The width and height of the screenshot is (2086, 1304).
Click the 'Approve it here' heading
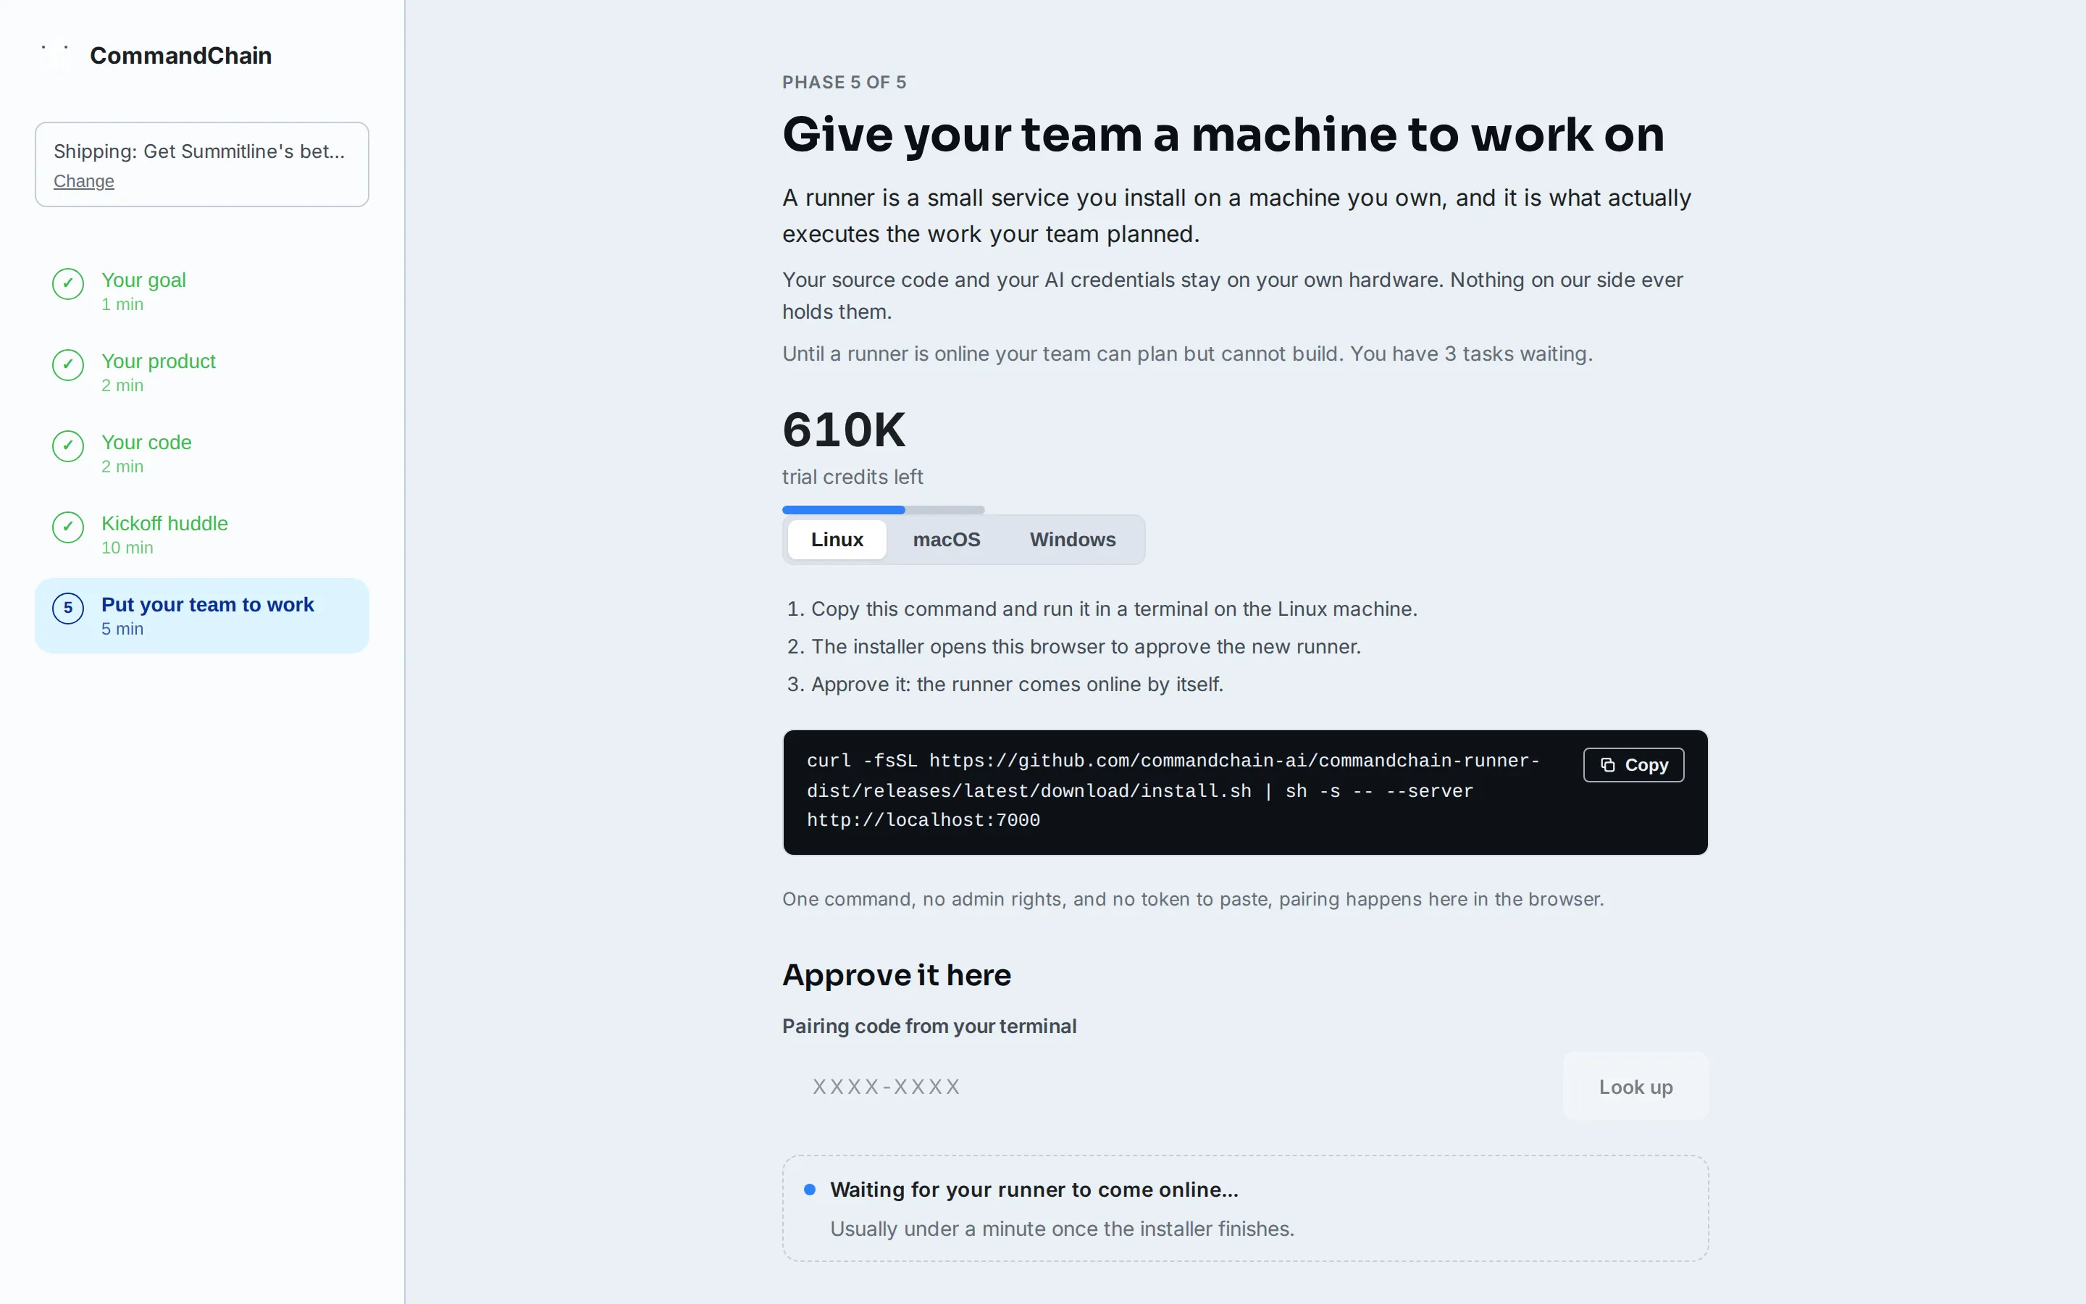897,974
